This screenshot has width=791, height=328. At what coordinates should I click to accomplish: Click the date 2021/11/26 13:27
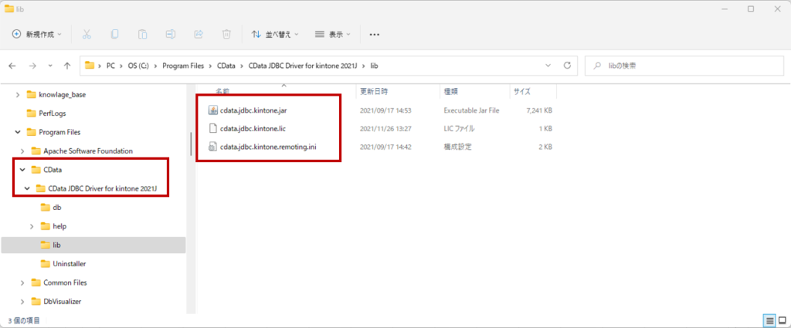(x=385, y=128)
